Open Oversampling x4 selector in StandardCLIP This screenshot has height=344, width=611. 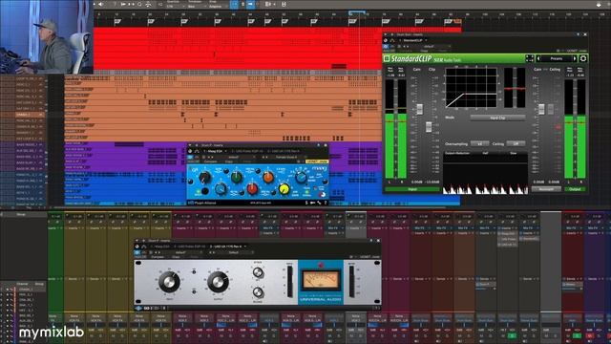479,144
